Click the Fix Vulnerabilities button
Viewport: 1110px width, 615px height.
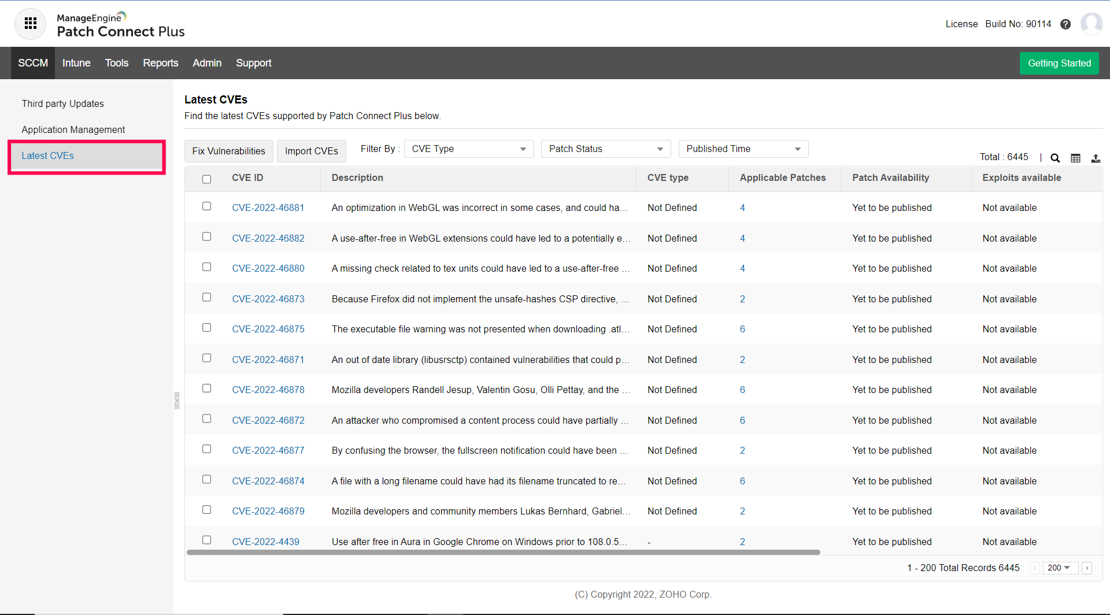(x=228, y=151)
